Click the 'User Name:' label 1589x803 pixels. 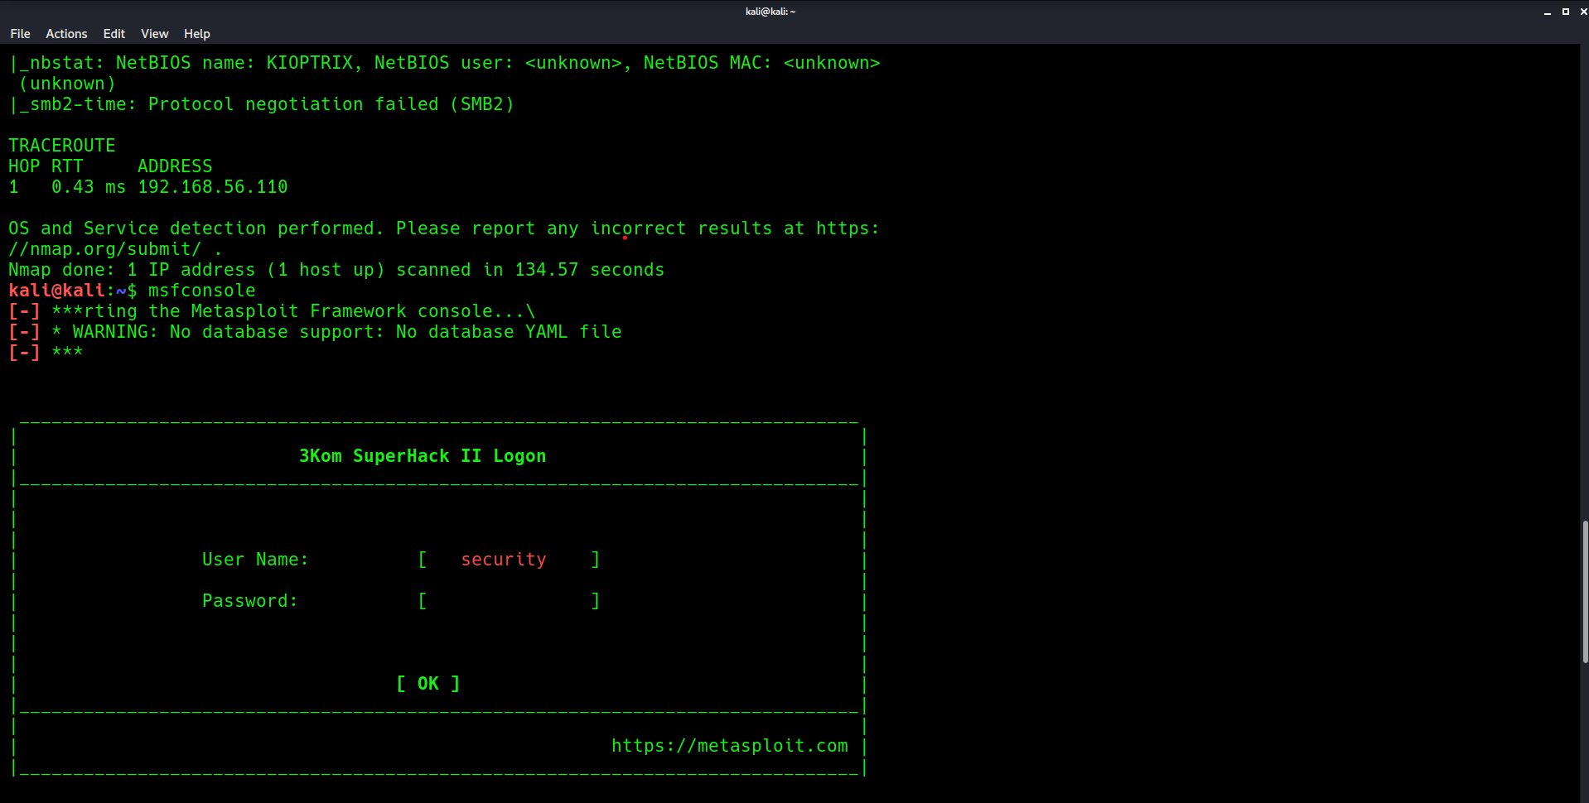255,560
